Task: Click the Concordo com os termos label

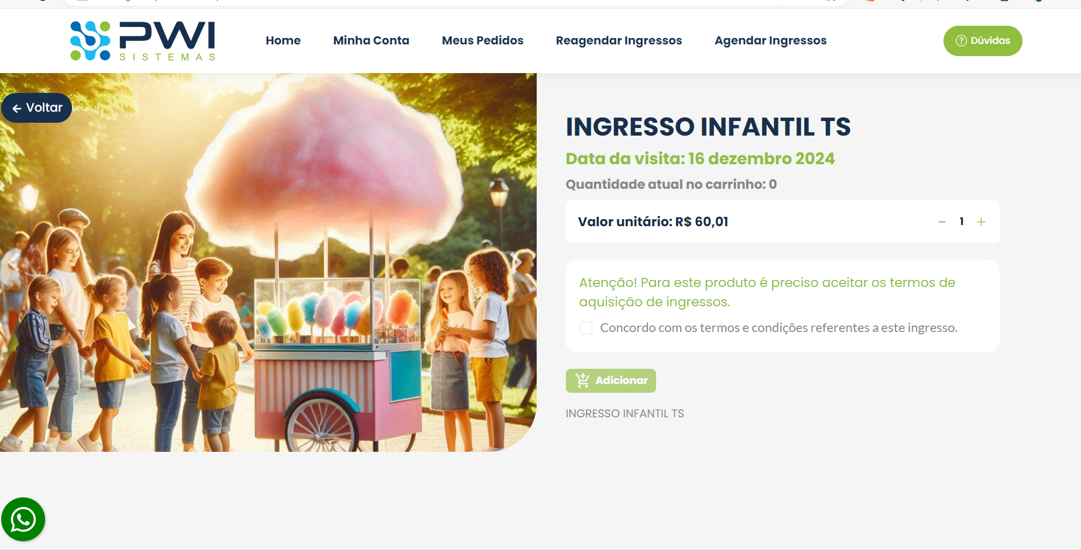Action: (x=778, y=328)
